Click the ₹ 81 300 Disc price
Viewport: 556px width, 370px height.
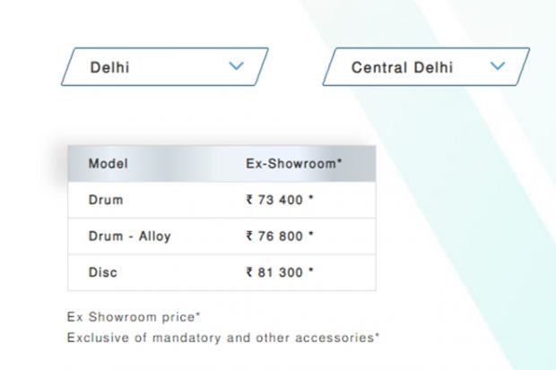click(x=279, y=272)
